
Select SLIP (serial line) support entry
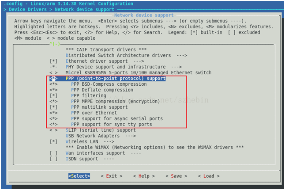pyautogui.click(x=101, y=130)
